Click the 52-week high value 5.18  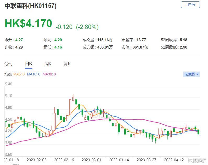click(x=183, y=40)
